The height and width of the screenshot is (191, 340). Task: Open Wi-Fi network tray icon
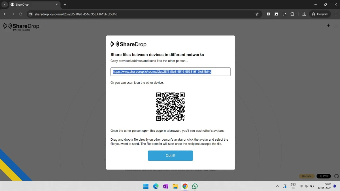coord(301,186)
